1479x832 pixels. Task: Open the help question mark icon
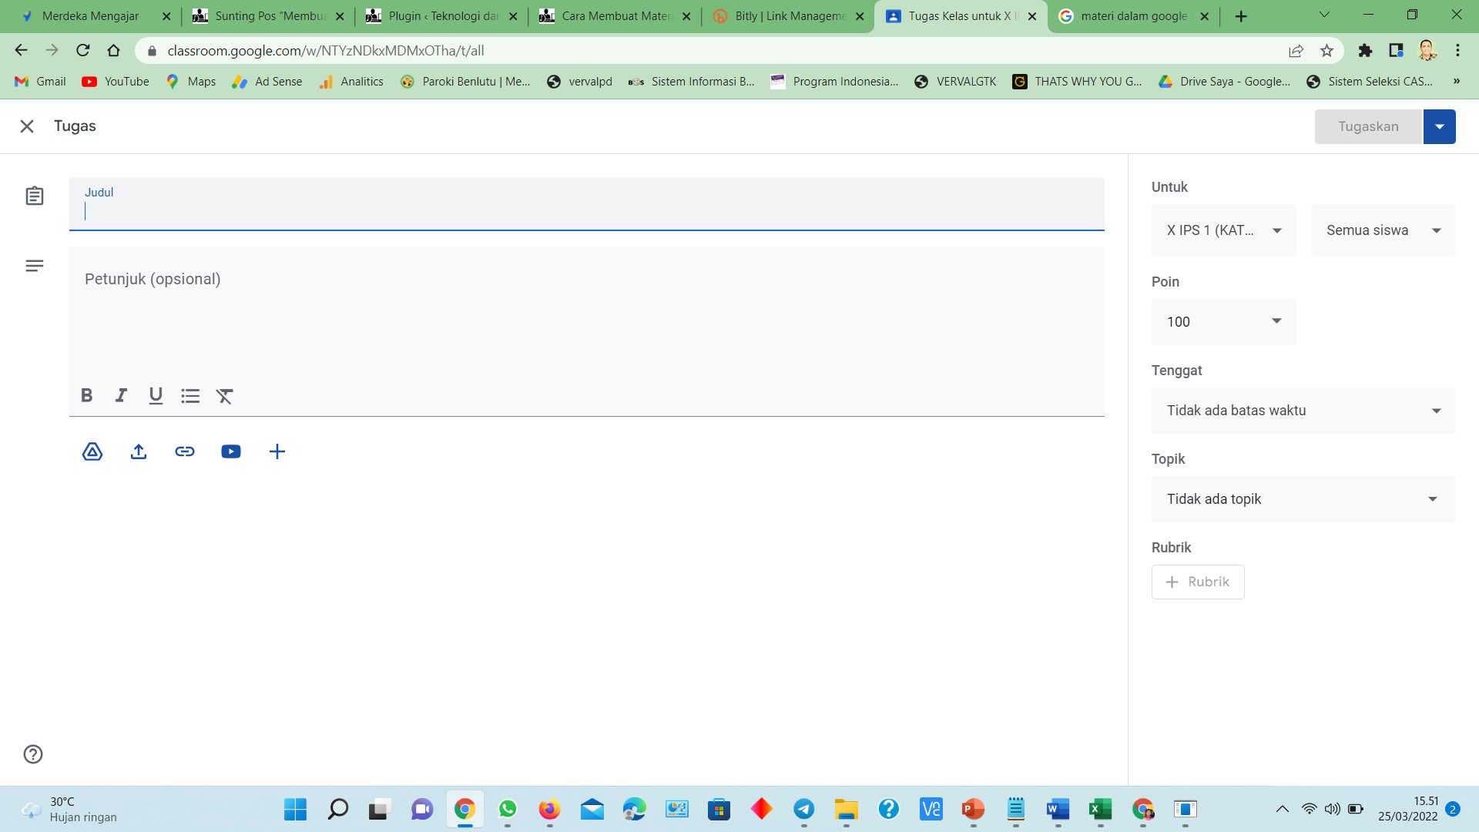(33, 754)
